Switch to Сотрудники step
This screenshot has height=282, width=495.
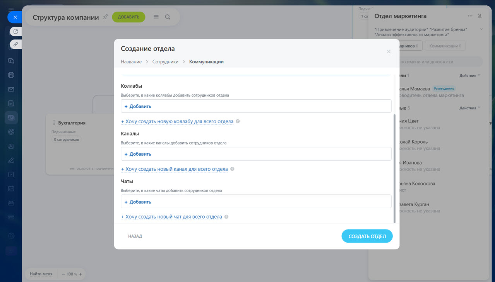165,62
